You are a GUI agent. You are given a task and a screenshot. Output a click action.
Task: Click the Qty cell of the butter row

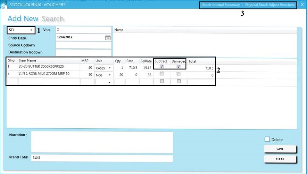119,67
